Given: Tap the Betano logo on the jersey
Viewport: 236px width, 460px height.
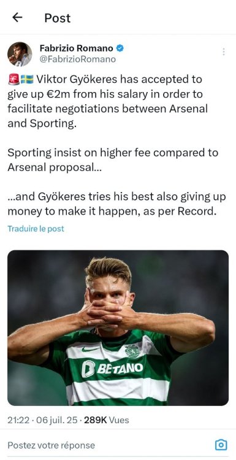Looking at the screenshot, I should point(112,368).
